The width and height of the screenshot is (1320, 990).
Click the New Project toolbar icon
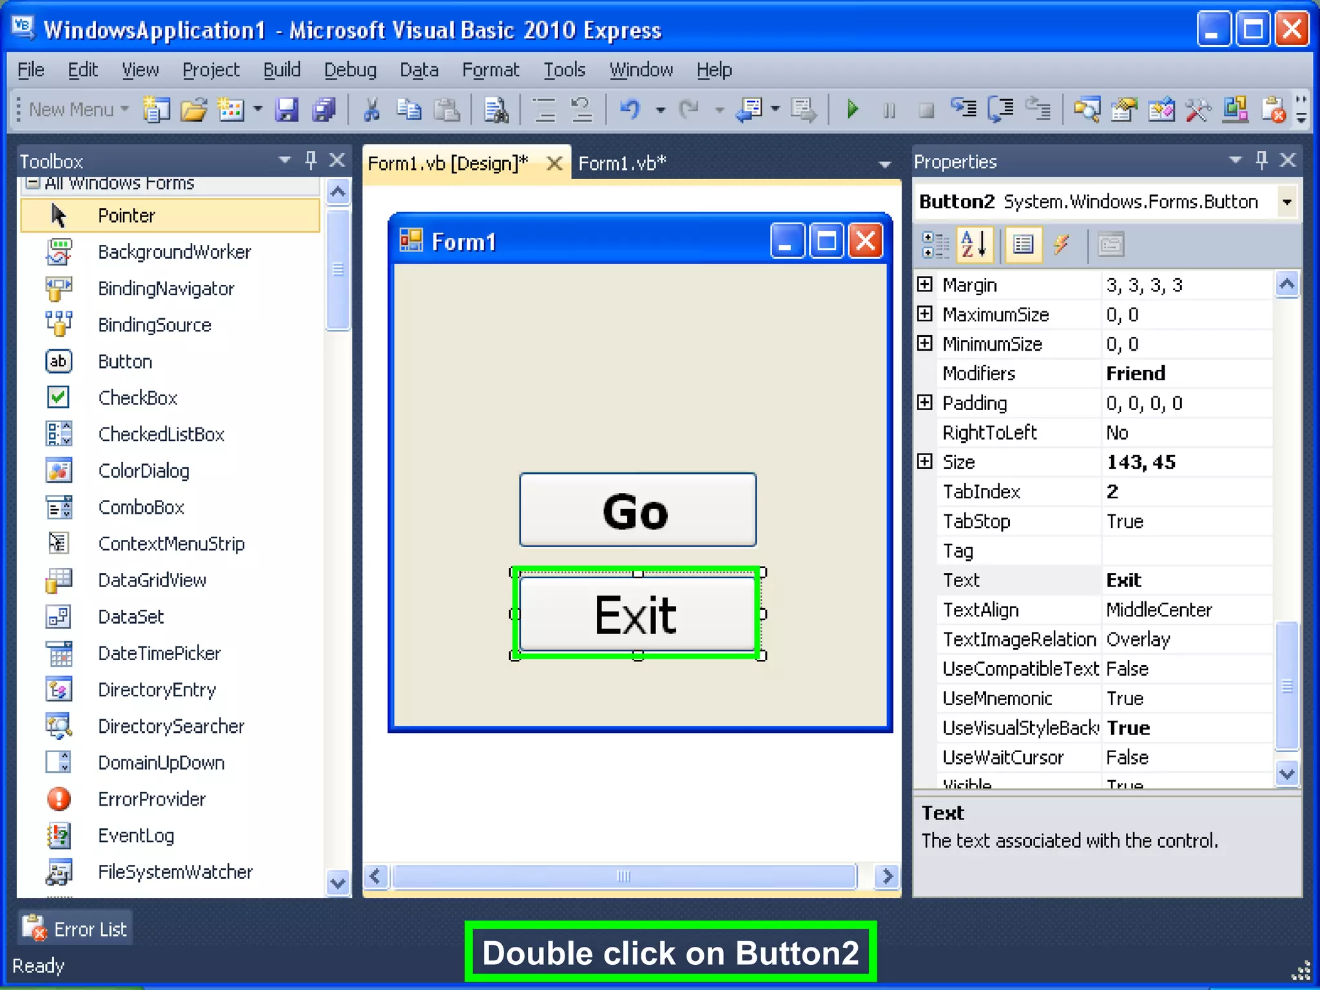pos(155,110)
